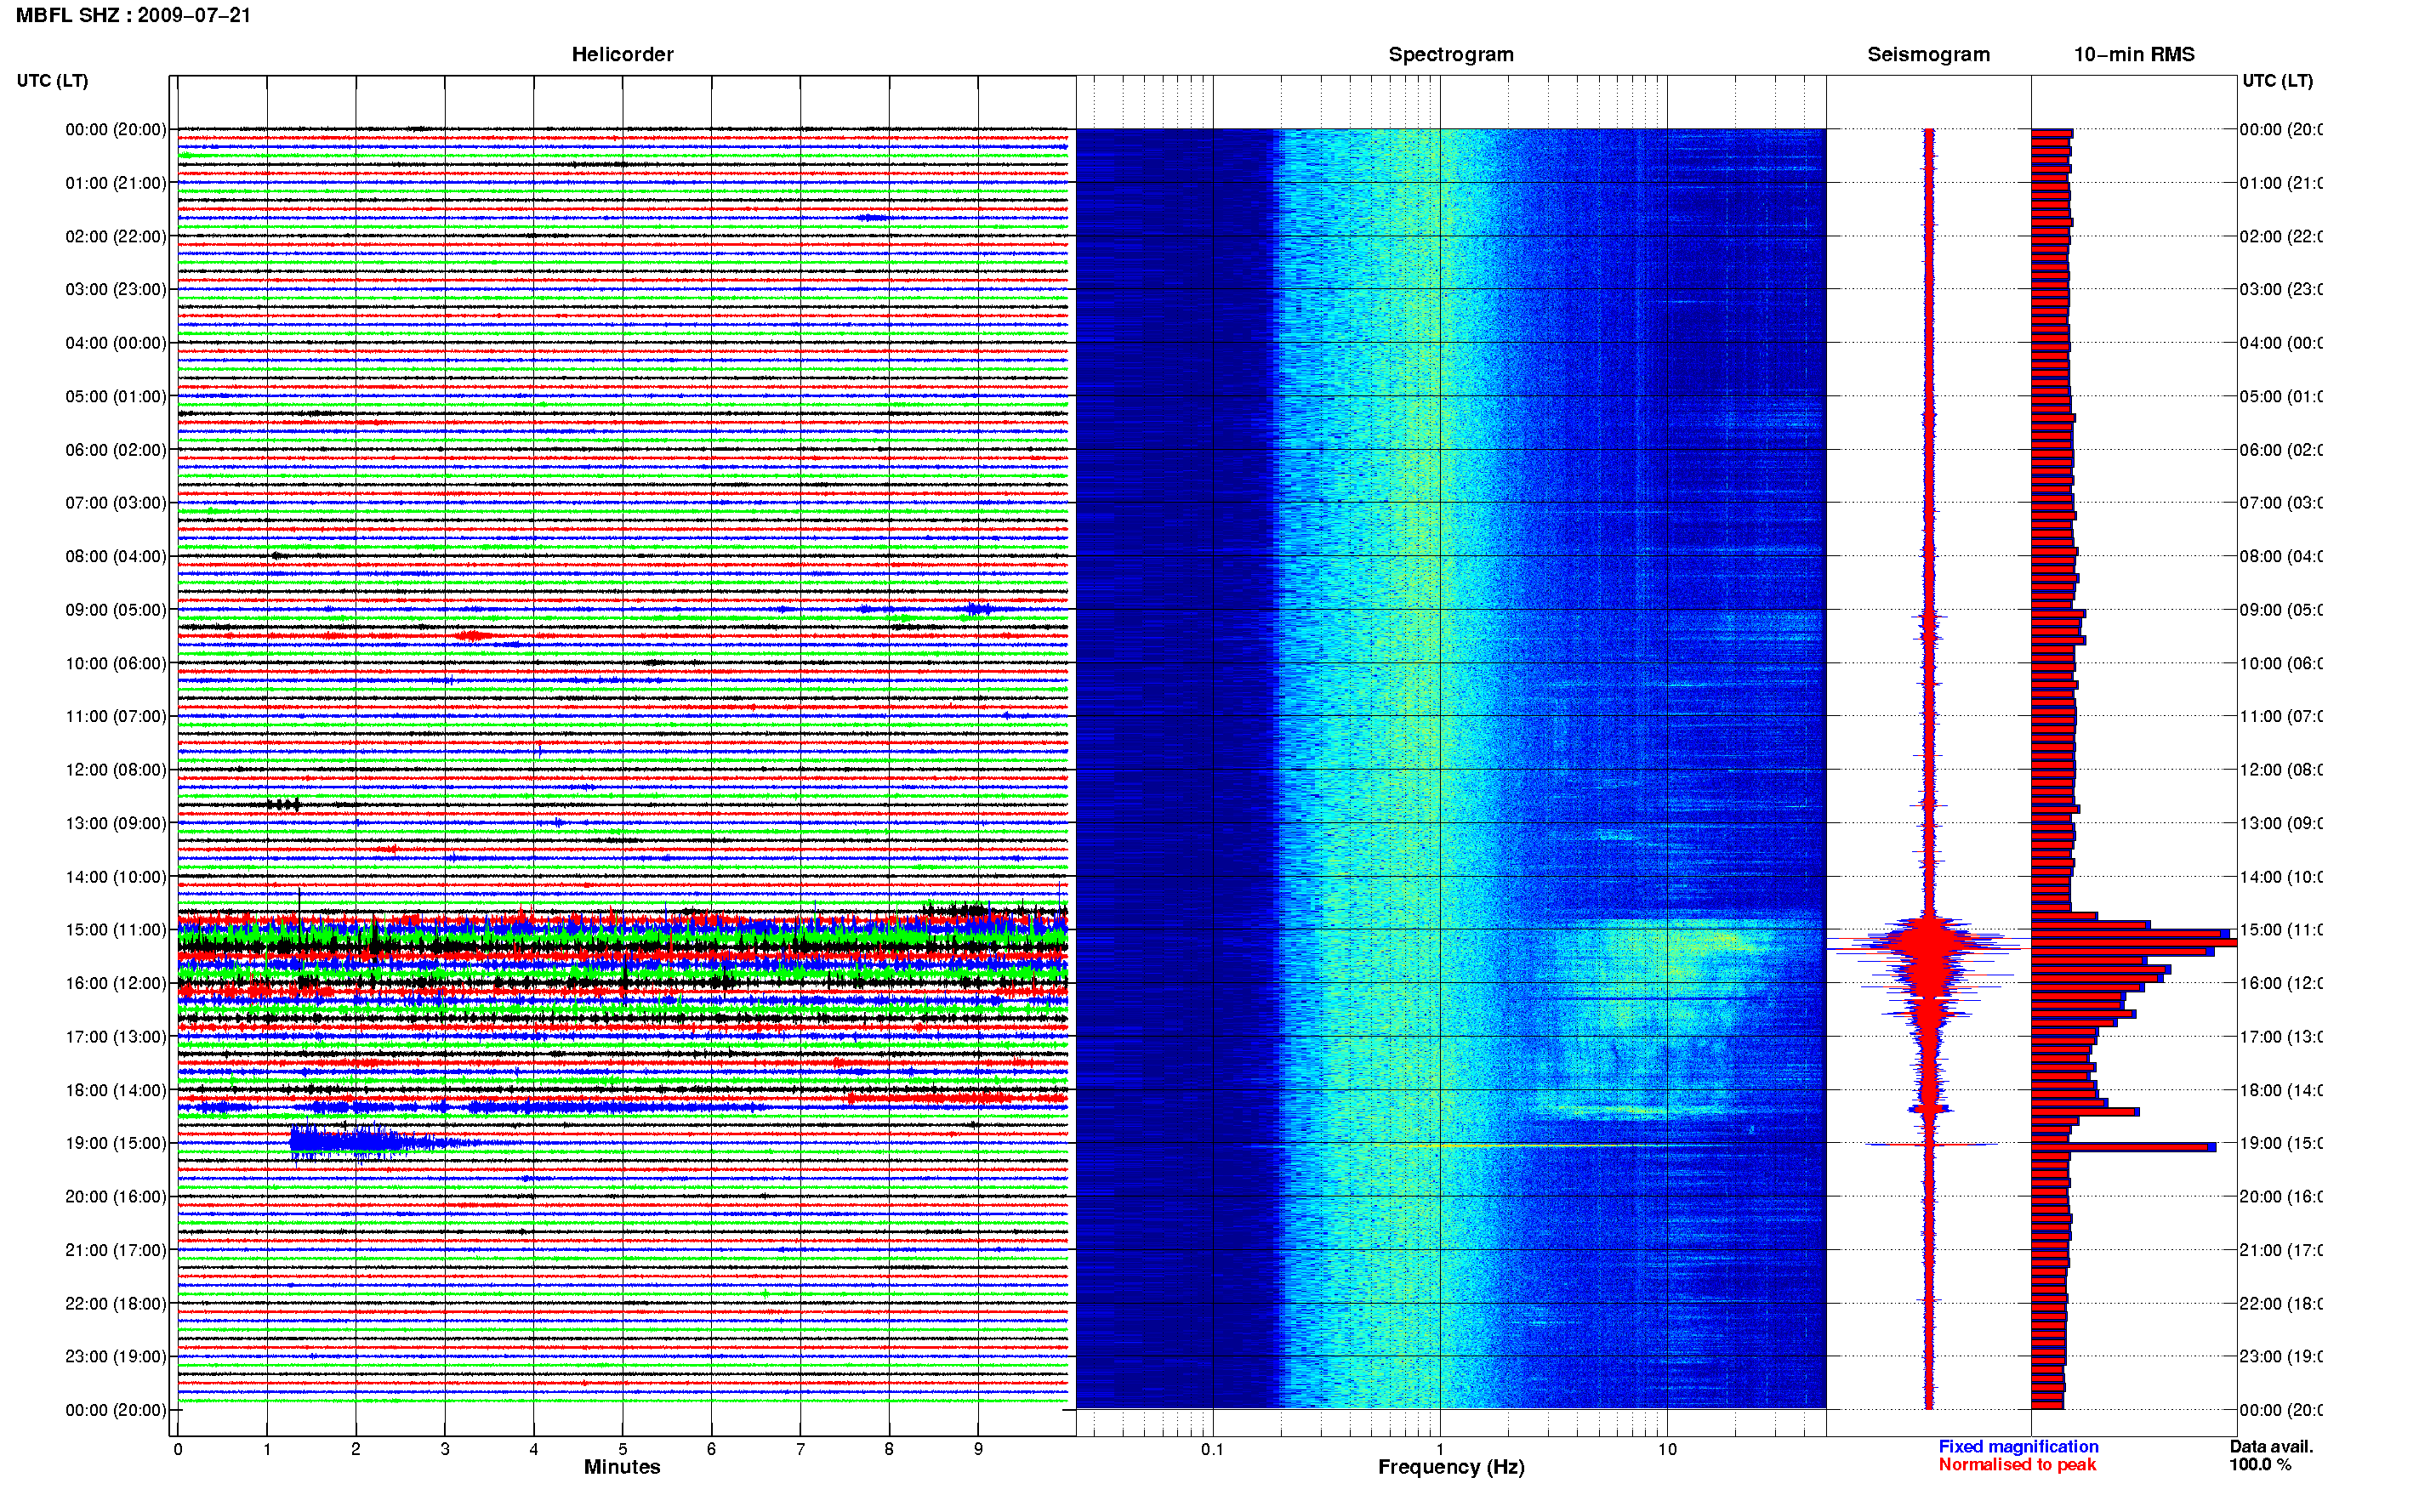Screen dimensions: 2419x1512
Task: Click the MBFL SHZ : 2009-07-21 title
Action: point(133,15)
